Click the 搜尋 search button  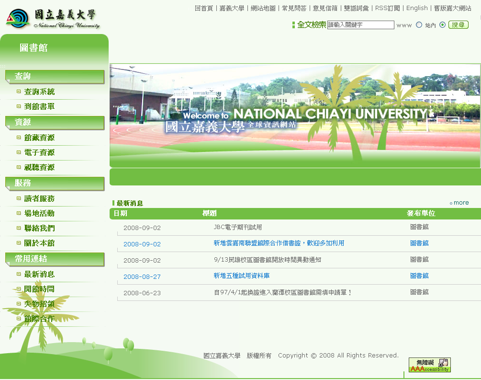(459, 25)
